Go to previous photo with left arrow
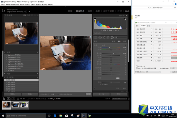Viewport: 177px width, 118px height. (x=21, y=99)
